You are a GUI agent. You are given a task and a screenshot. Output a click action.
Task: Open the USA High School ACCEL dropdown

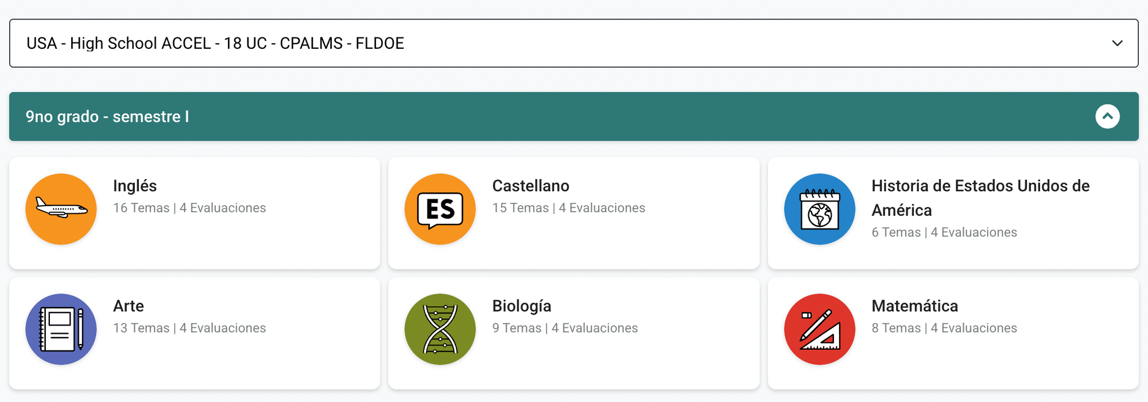tap(574, 43)
